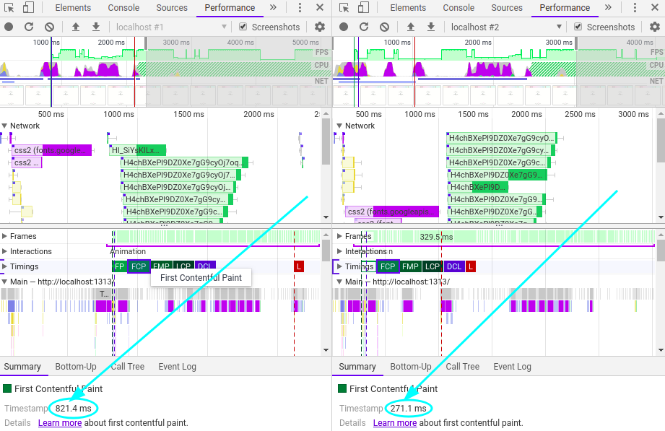Show more tabs chevron in right DevTools
Image resolution: width=665 pixels, height=431 pixels.
click(x=608, y=8)
